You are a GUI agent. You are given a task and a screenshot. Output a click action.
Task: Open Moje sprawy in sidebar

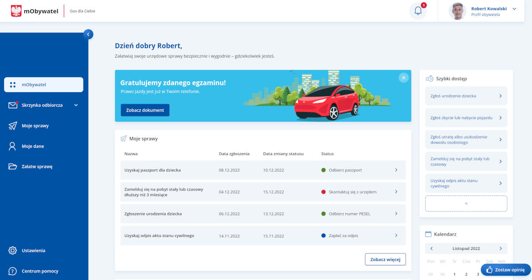click(35, 126)
